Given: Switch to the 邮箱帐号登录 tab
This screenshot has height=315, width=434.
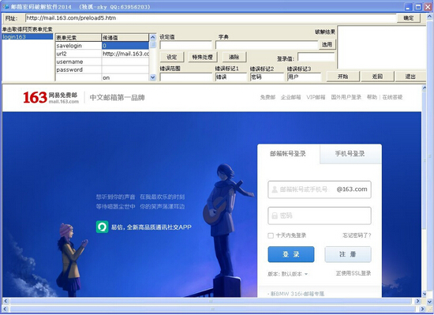Looking at the screenshot, I should point(288,154).
